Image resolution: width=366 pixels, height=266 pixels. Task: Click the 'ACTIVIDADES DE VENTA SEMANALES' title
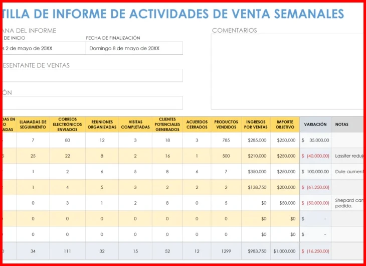tap(237, 14)
